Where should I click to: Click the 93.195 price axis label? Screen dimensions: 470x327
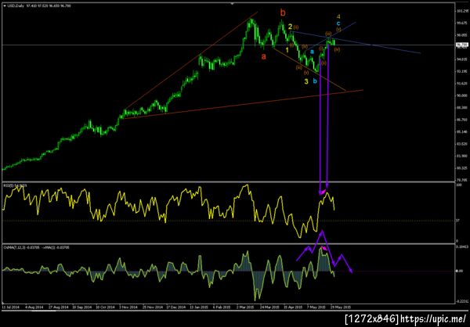(461, 71)
